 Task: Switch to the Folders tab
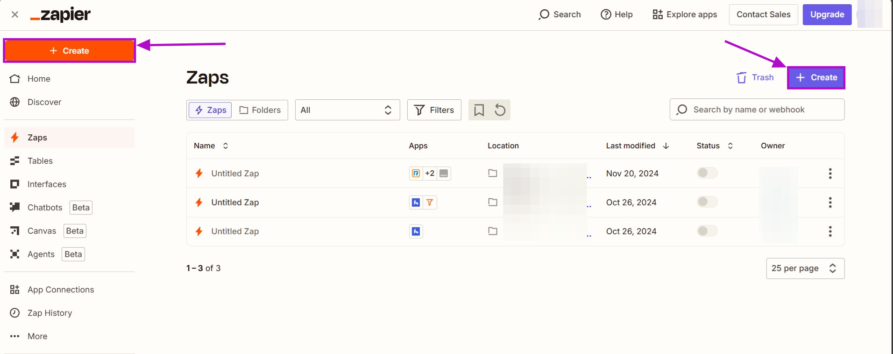(260, 110)
